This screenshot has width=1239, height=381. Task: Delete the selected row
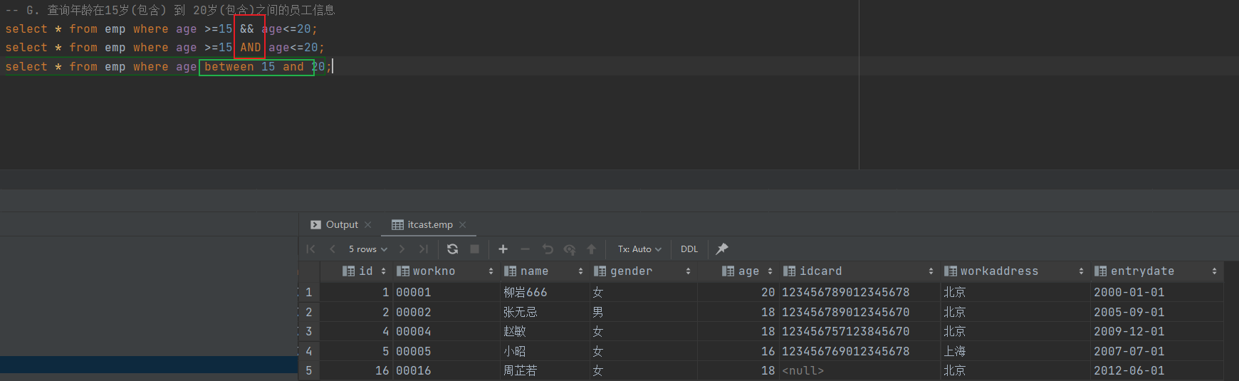click(x=526, y=249)
